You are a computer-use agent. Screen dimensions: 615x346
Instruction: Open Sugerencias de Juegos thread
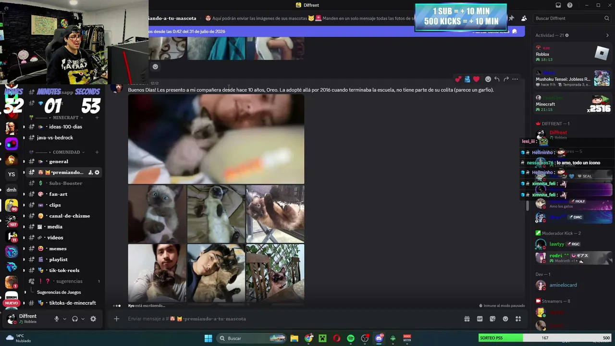click(59, 292)
